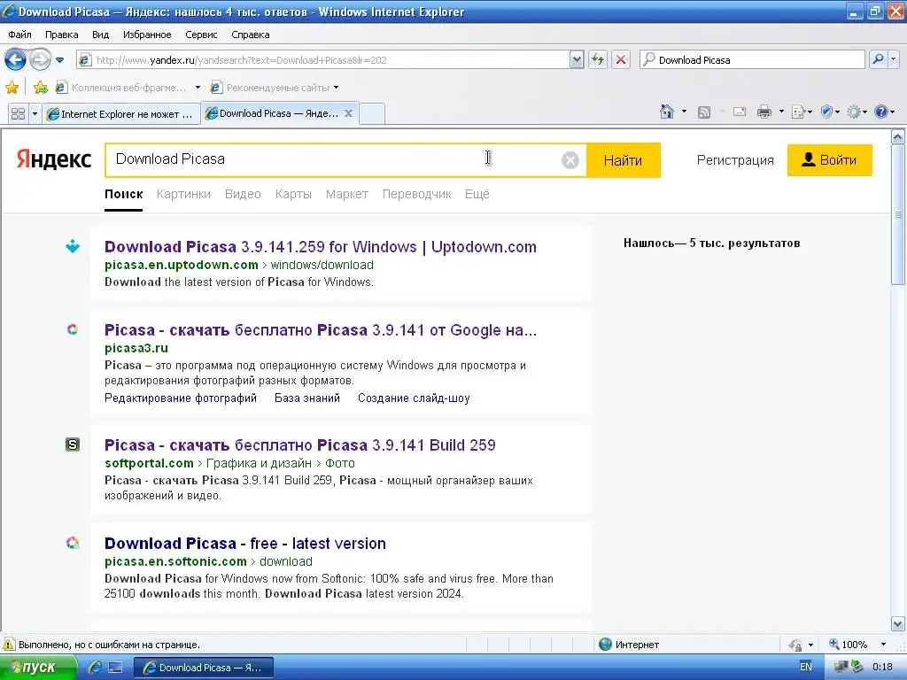Open softportal Picasa Build 259 result

coord(299,445)
